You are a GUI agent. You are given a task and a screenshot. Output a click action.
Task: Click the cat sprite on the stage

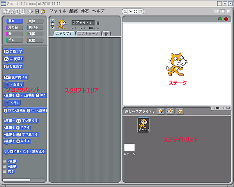pyautogui.click(x=177, y=65)
